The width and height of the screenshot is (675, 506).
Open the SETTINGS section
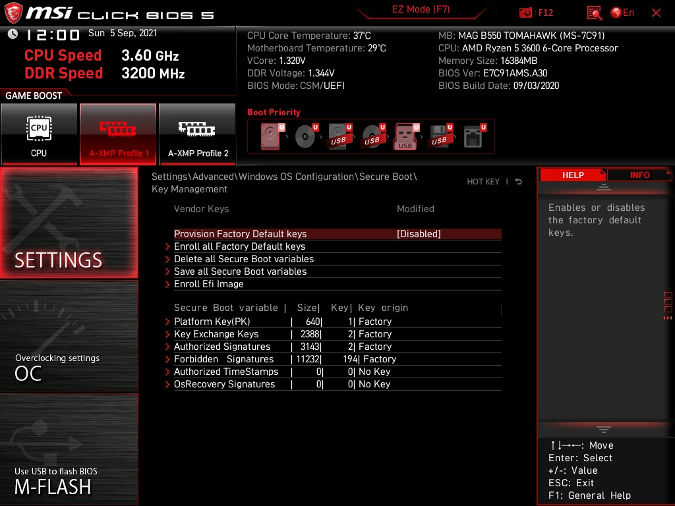click(69, 223)
